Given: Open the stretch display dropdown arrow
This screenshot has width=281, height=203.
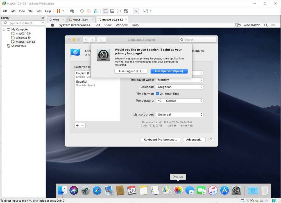Looking at the screenshot, I should (x=151, y=11).
